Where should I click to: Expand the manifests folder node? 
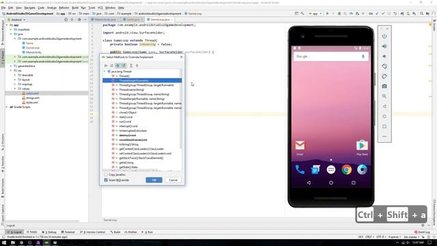pos(11,29)
